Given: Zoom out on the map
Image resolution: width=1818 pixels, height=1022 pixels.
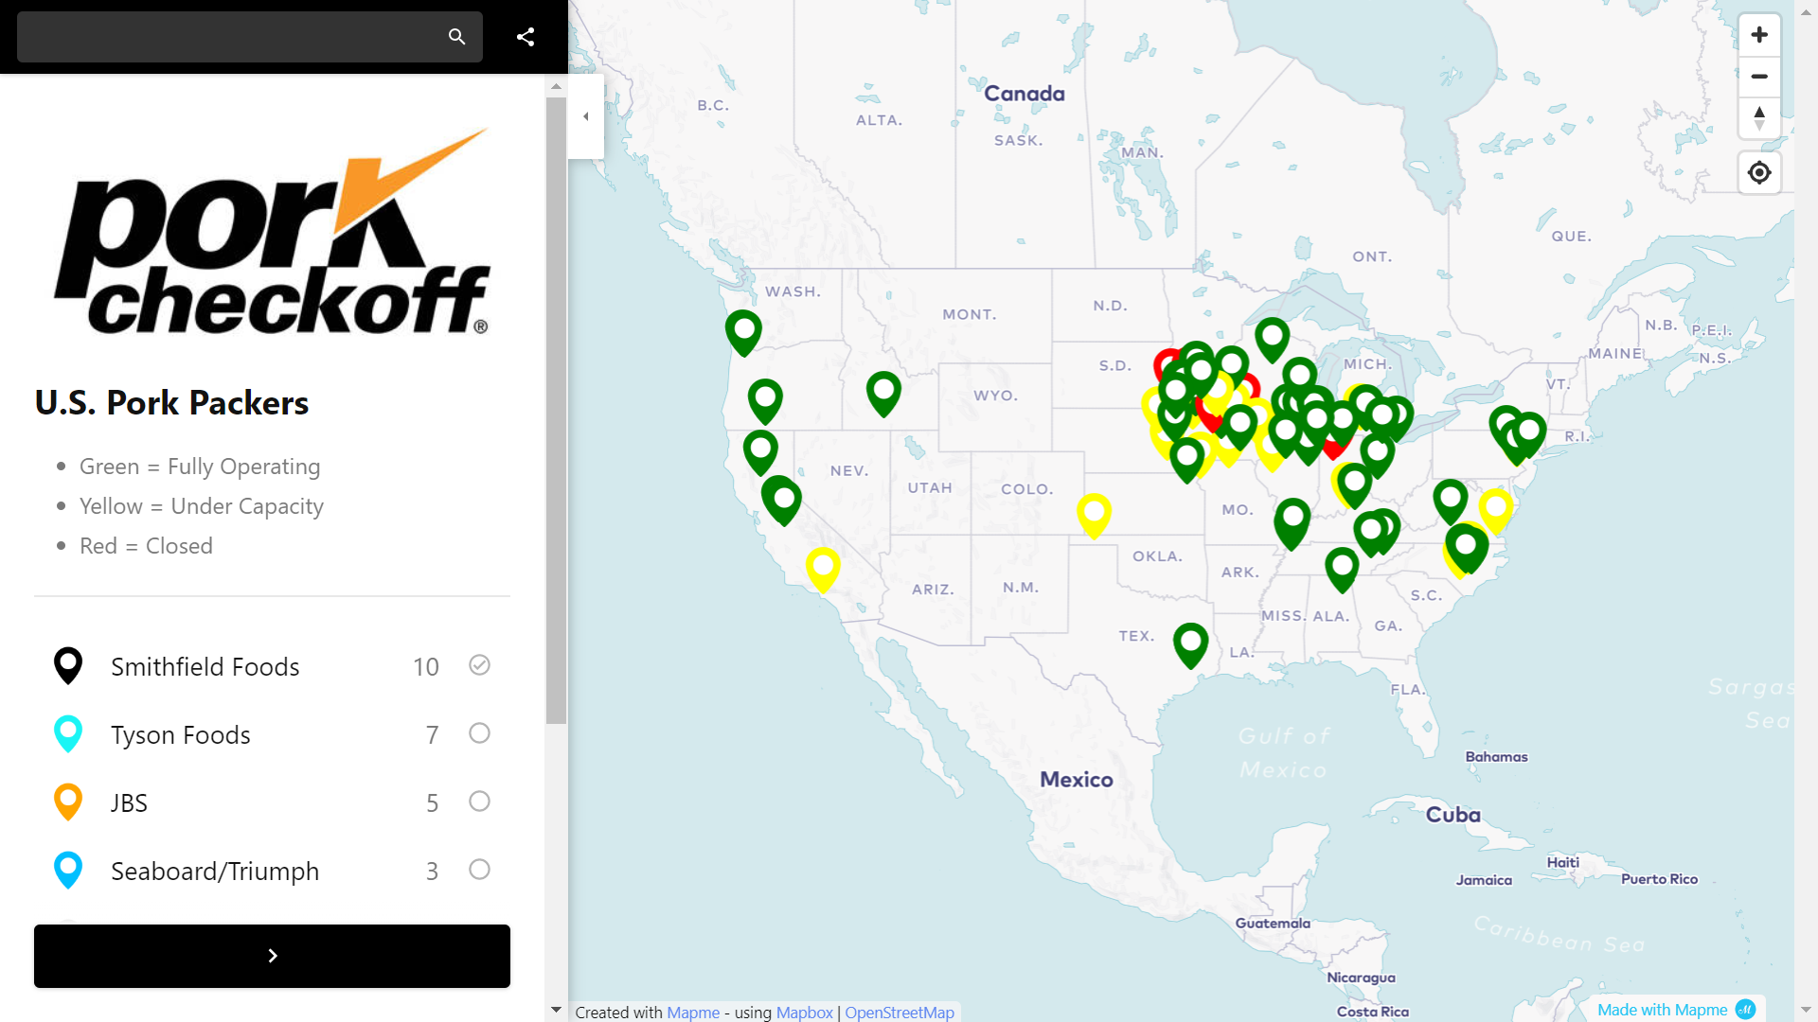Looking at the screenshot, I should 1759,77.
